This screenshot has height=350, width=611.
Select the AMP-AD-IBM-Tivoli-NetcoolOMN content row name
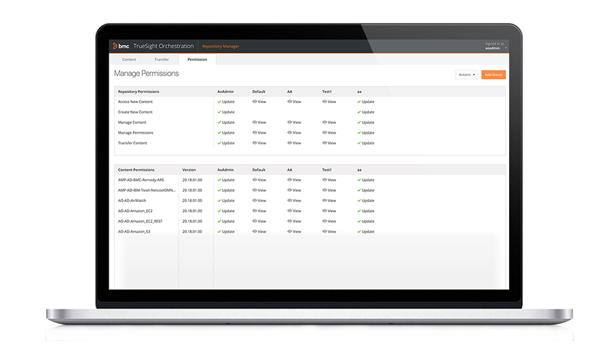pos(146,191)
